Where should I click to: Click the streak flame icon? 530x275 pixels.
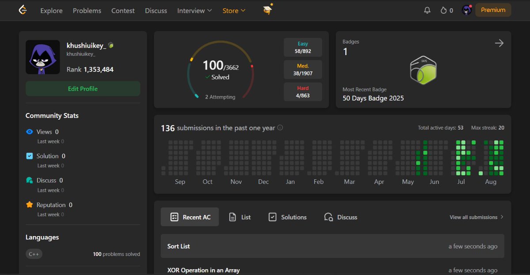click(x=443, y=10)
